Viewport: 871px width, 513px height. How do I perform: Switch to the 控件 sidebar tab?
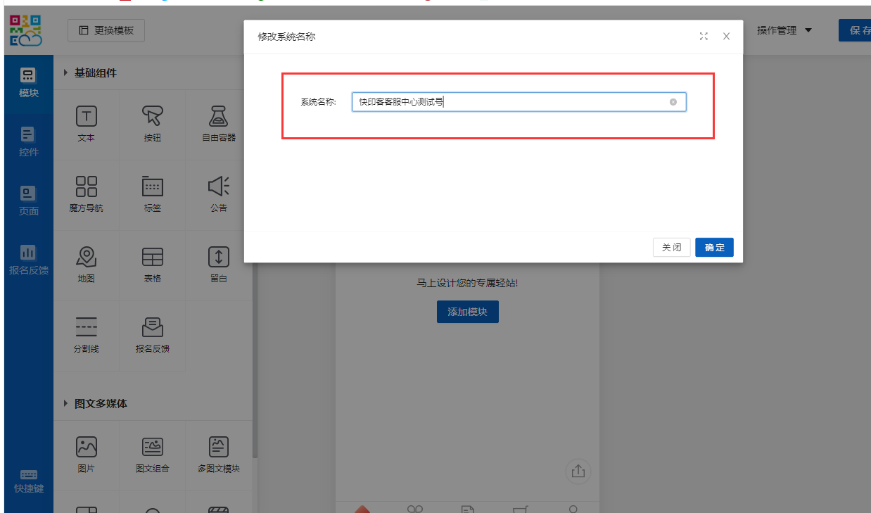[29, 141]
